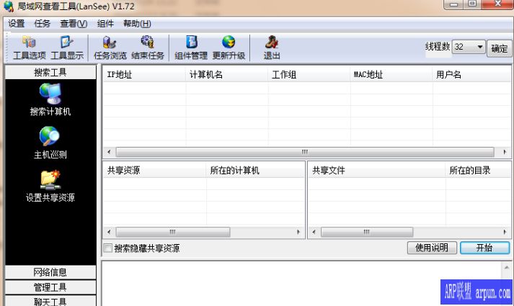Screen dimensions: 514x306
Task: Click left arrow of computer list scrollbar
Action: click(109, 152)
